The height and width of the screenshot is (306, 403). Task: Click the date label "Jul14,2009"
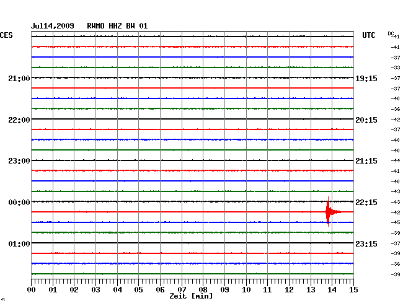point(53,26)
